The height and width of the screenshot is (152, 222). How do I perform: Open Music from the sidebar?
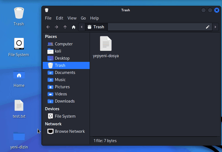coord(66,80)
